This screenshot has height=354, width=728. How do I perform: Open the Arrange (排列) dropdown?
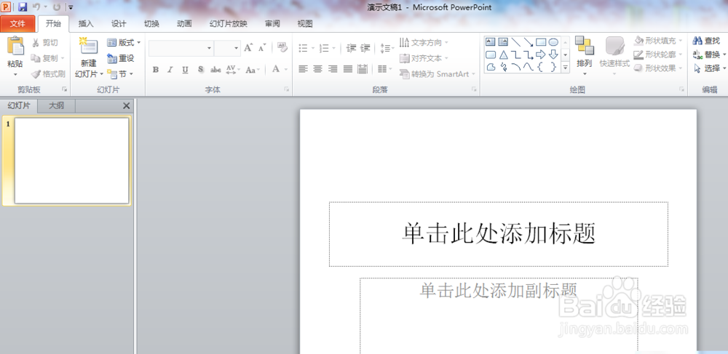(x=585, y=55)
